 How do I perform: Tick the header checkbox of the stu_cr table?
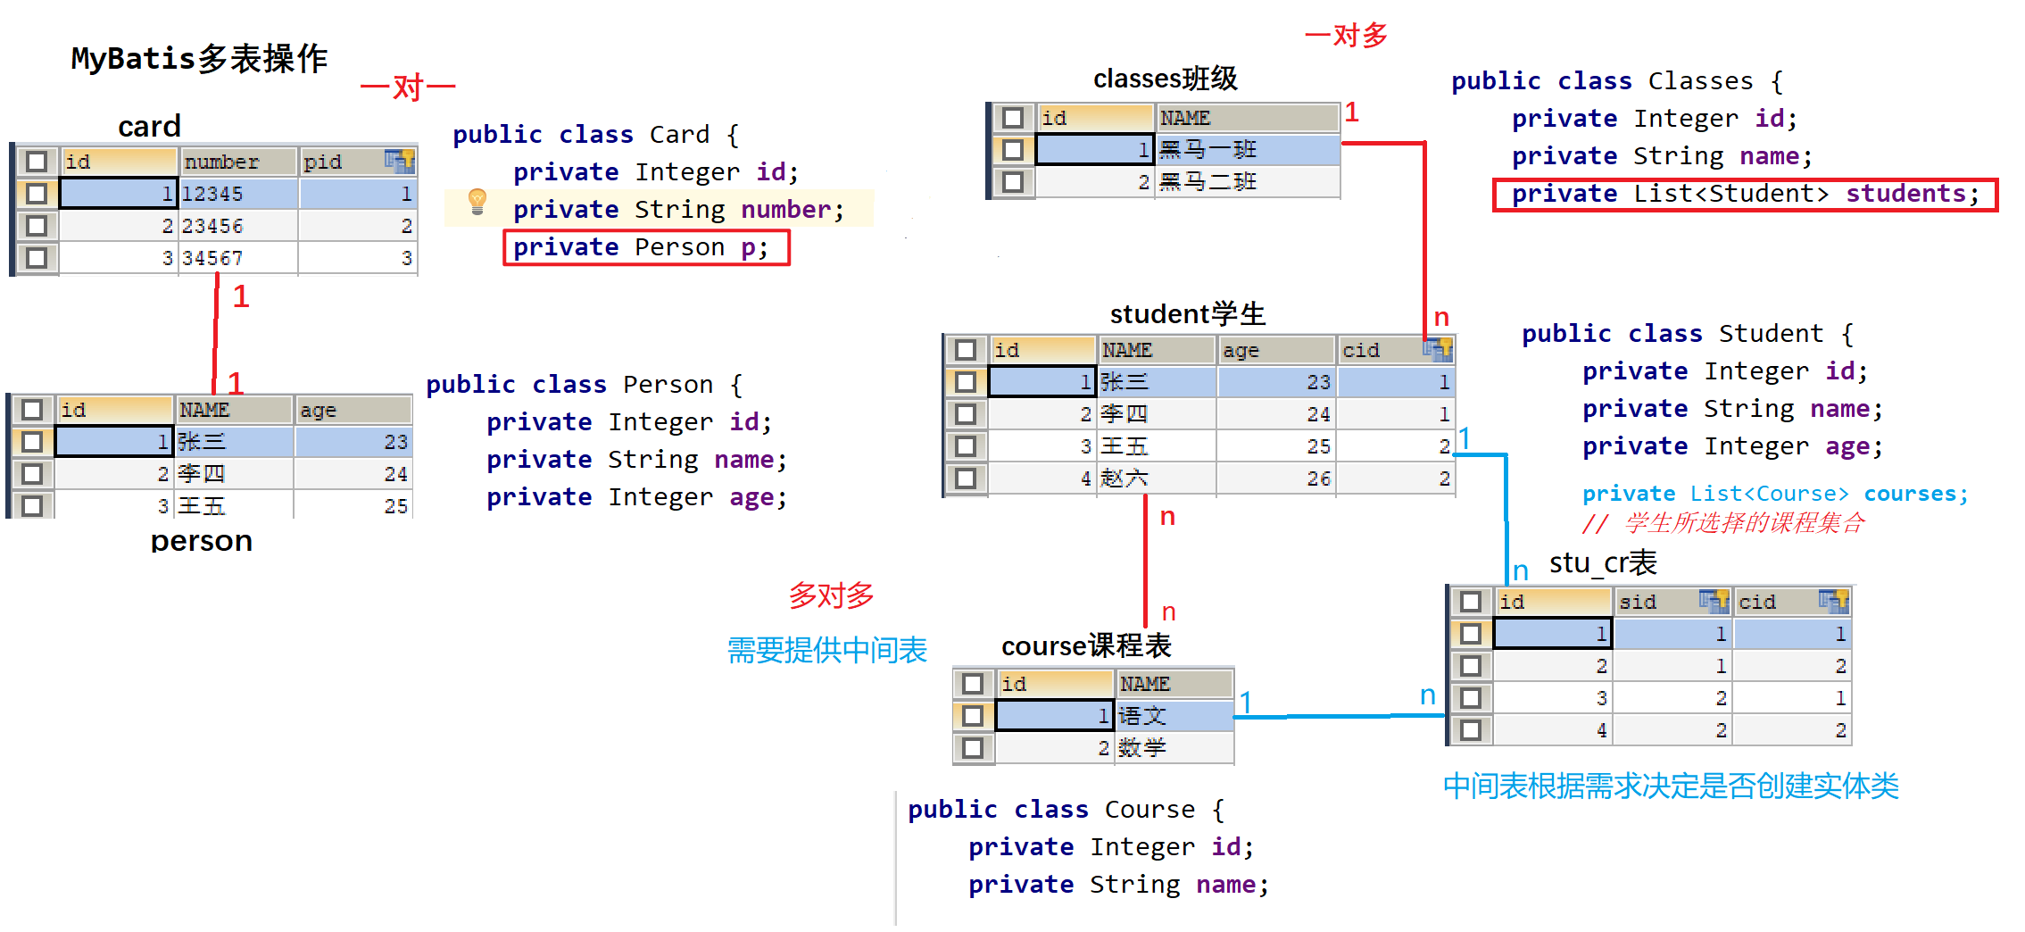[1471, 602]
